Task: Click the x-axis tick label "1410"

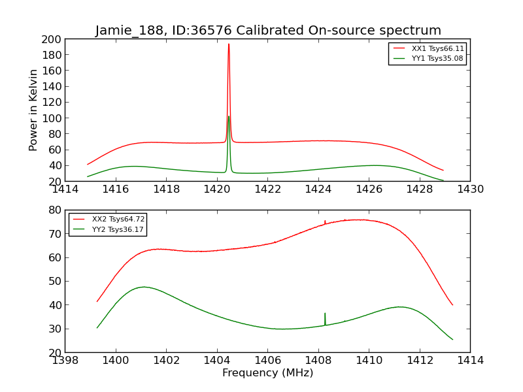Action: 369,360
